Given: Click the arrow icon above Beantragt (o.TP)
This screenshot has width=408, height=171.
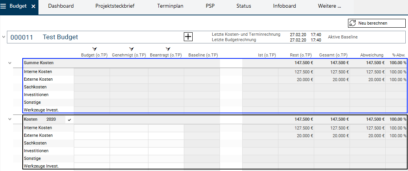Looking at the screenshot, I should 168,49.
